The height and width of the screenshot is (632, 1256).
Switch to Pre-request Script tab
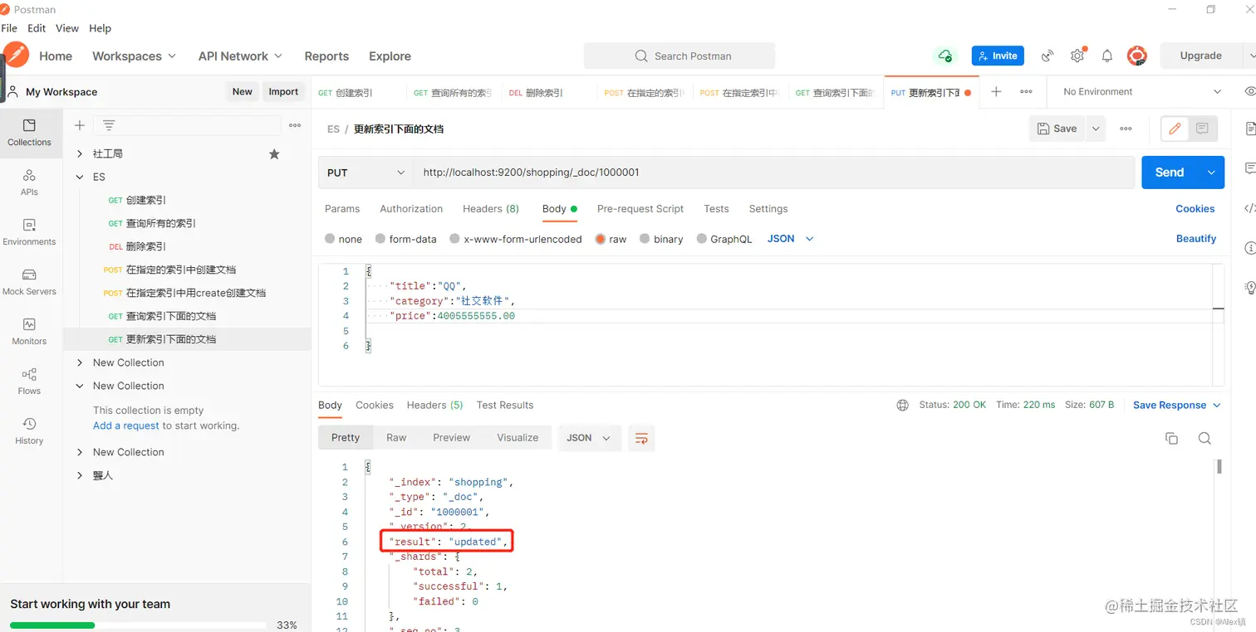(640, 209)
